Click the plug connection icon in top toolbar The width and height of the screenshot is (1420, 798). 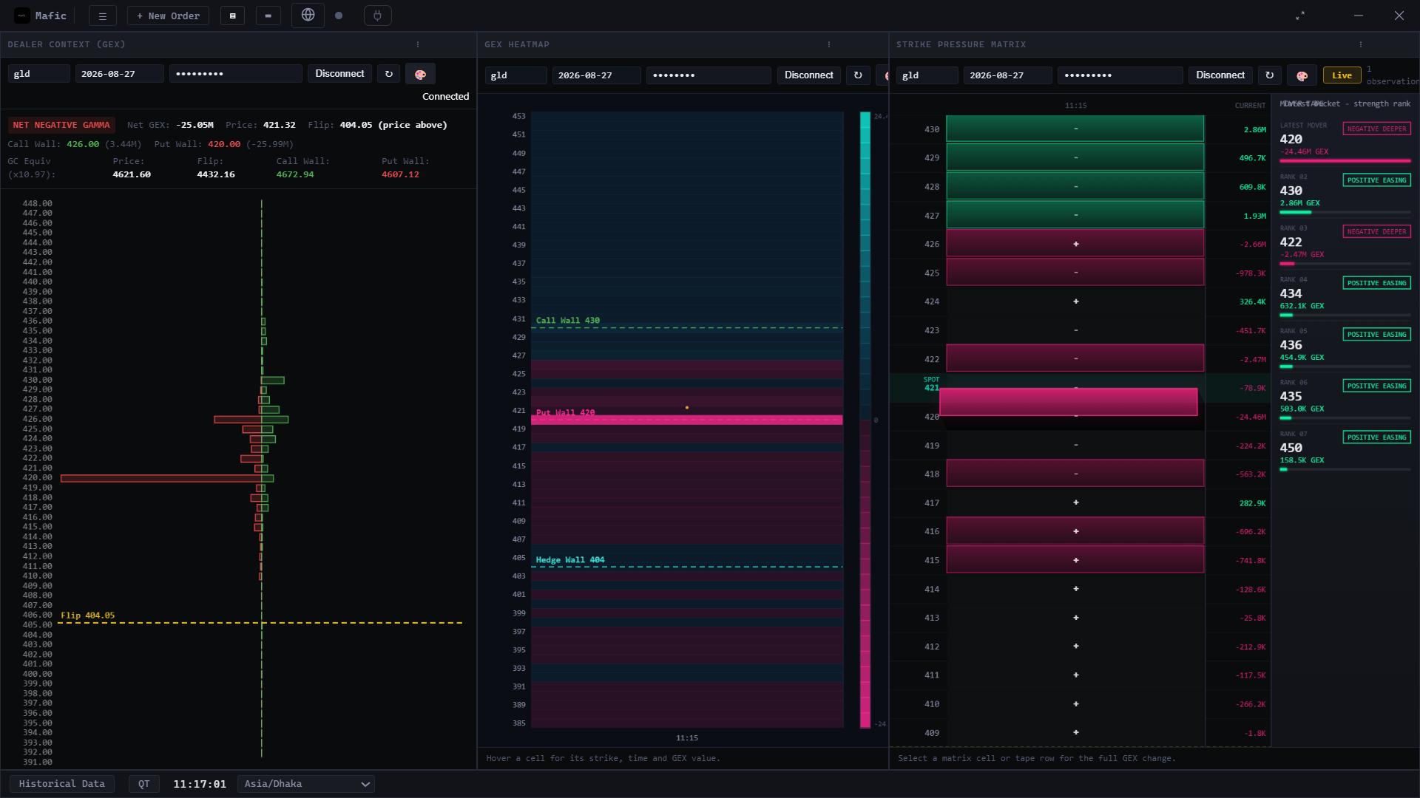(377, 16)
